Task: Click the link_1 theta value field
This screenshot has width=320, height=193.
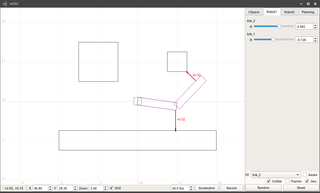Action: [304, 40]
